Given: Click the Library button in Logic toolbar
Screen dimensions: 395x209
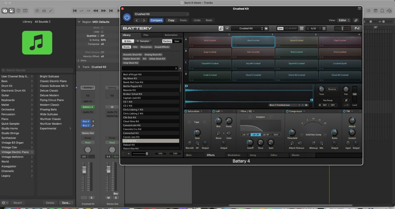Looking at the screenshot, I should point(5,11).
